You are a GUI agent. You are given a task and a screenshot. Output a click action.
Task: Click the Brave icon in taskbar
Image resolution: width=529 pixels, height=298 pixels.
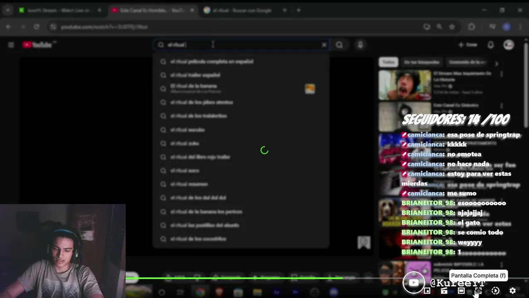tap(219, 292)
